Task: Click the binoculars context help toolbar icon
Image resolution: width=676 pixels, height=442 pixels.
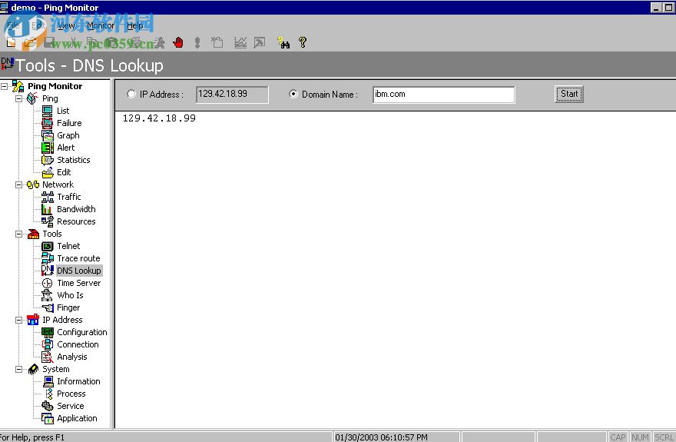Action: pos(283,42)
